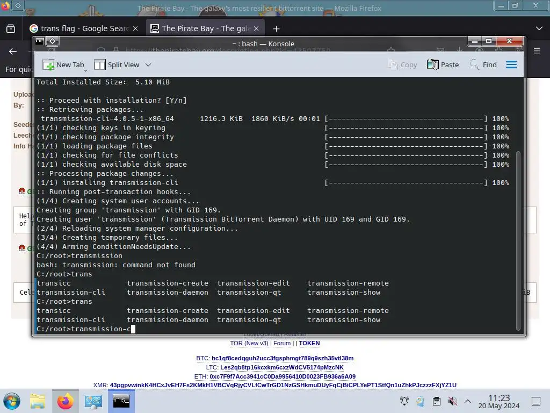Open Find in the Konsole toolbar
This screenshot has width=550, height=413.
(483, 65)
